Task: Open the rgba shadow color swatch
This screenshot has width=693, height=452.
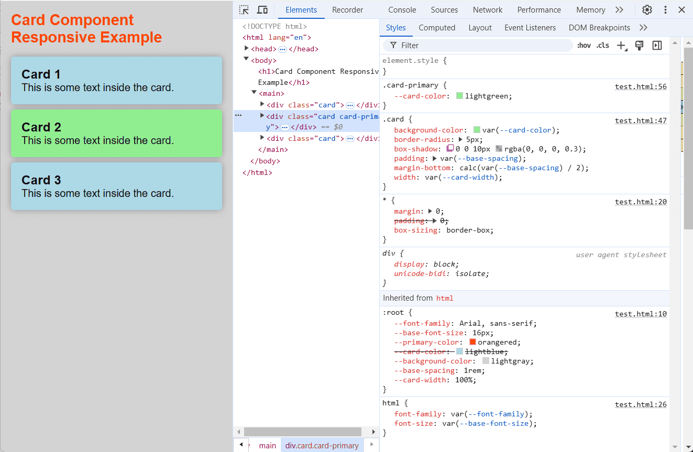Action: click(499, 149)
